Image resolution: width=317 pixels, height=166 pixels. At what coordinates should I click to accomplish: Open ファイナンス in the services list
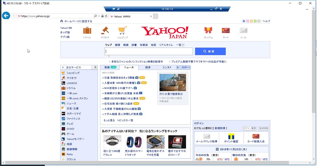pos(73,119)
